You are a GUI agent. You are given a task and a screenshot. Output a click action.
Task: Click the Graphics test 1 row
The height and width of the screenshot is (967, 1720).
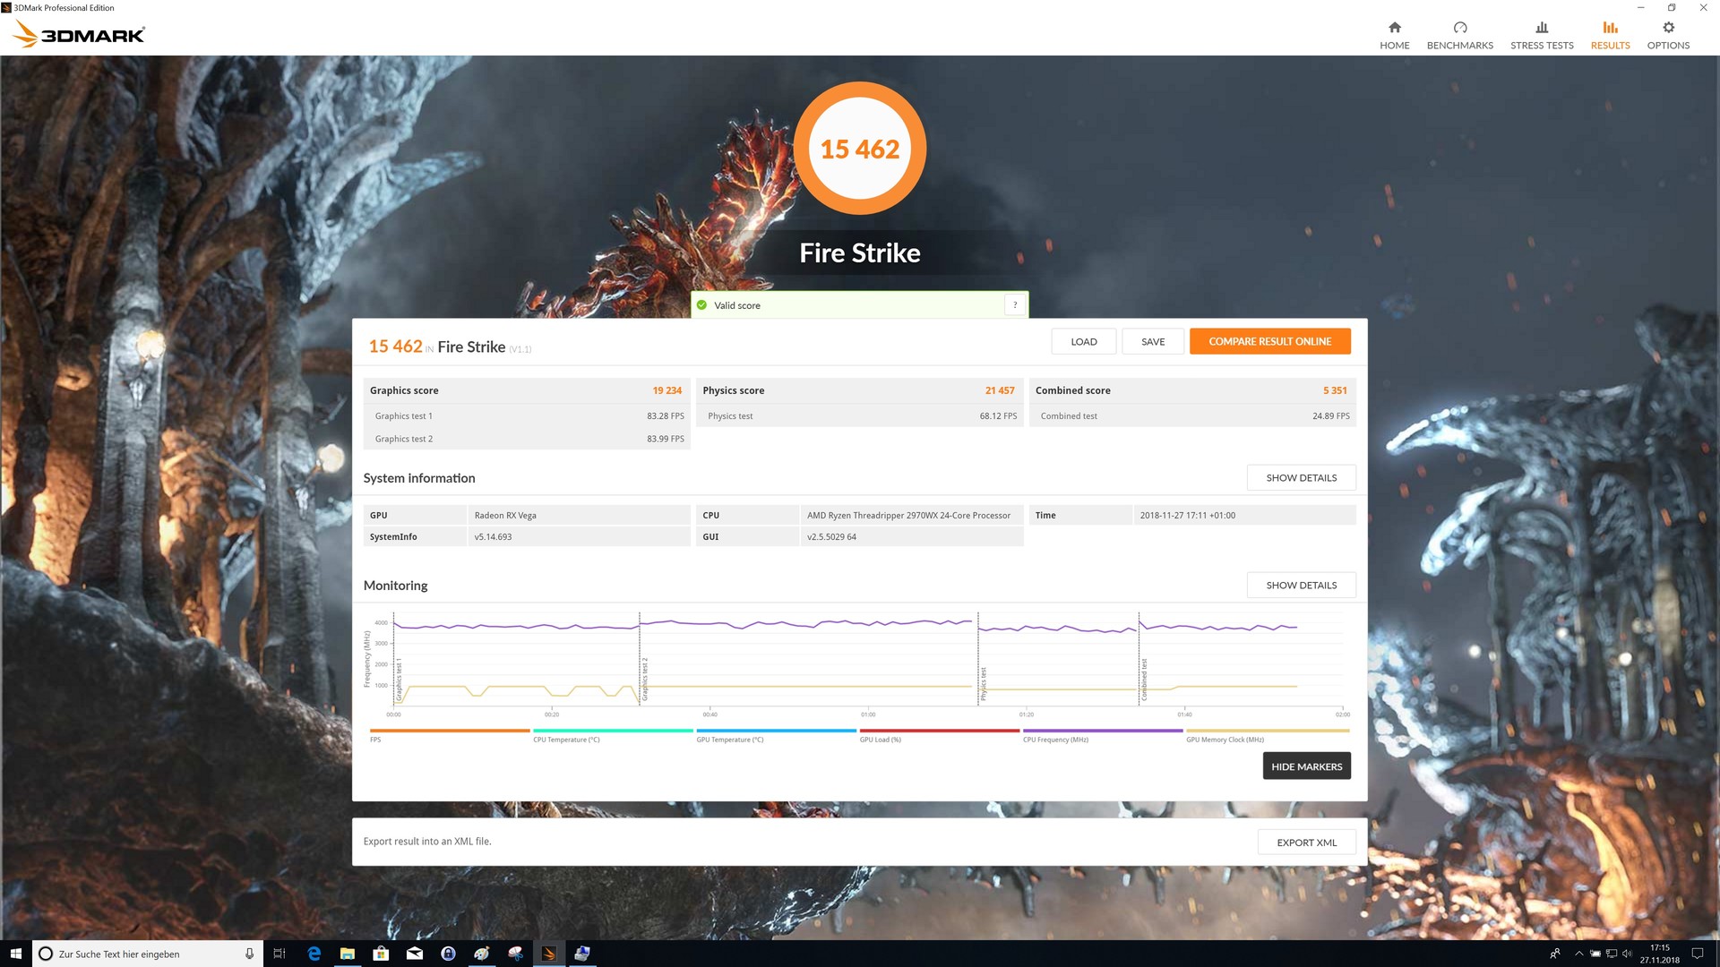527,416
